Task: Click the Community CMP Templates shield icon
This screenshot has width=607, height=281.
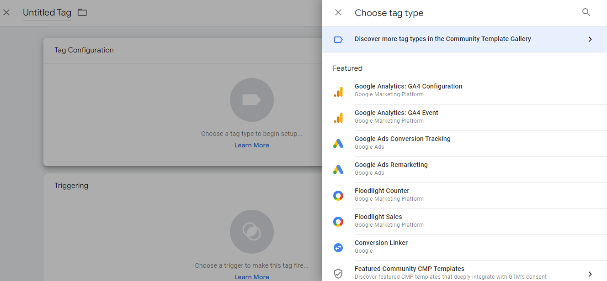Action: (x=338, y=274)
